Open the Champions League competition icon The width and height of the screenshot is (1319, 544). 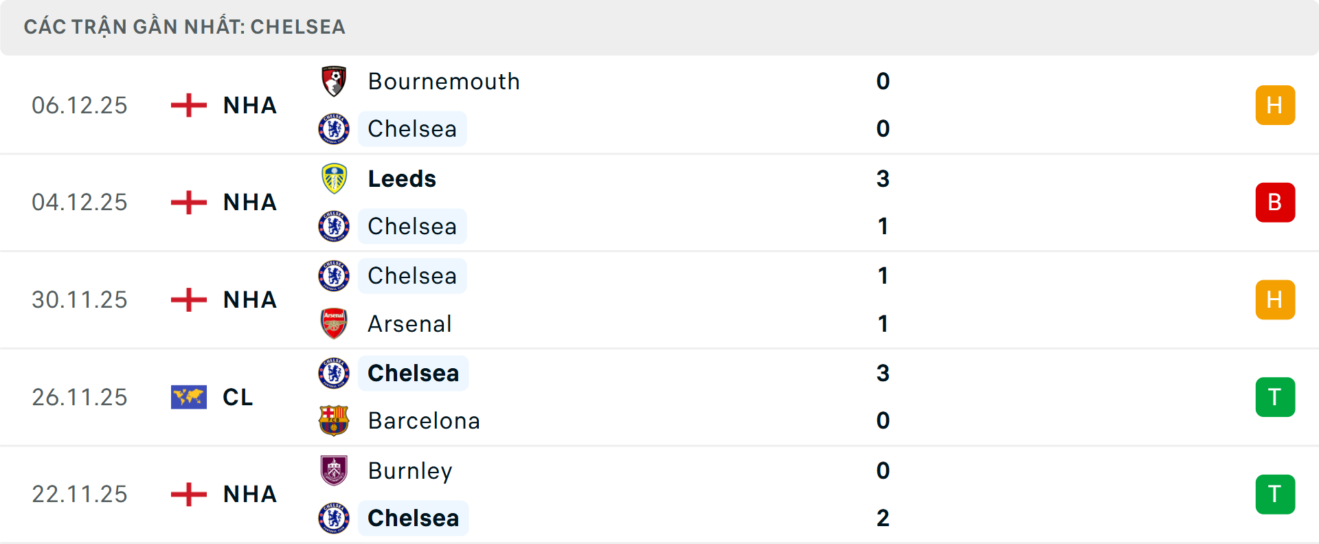(x=188, y=397)
